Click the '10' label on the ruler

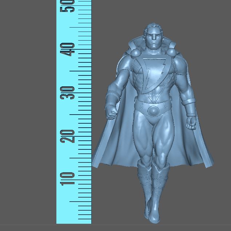tap(67, 179)
